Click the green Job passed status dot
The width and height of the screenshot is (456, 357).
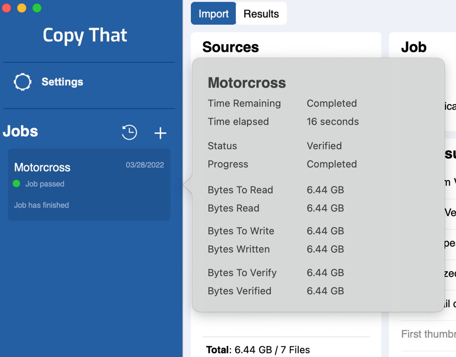tap(16, 184)
